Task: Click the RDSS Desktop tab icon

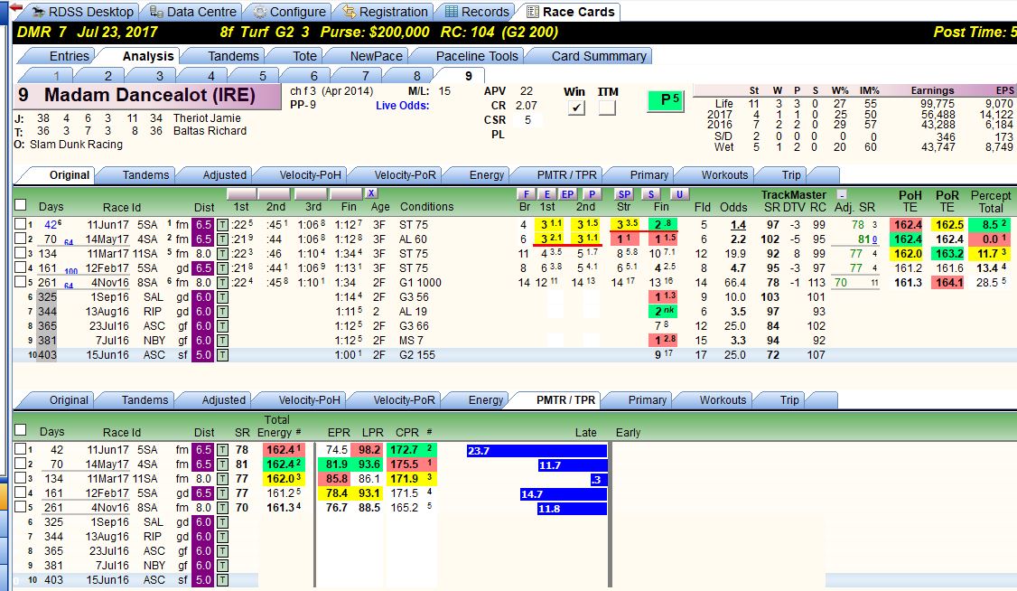Action: (x=39, y=12)
